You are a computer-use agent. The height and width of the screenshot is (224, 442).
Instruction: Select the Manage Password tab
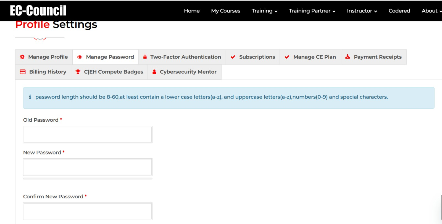click(x=106, y=57)
